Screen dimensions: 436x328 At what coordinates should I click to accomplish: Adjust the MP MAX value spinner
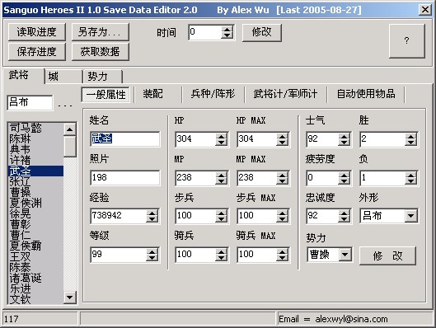tap(283, 178)
